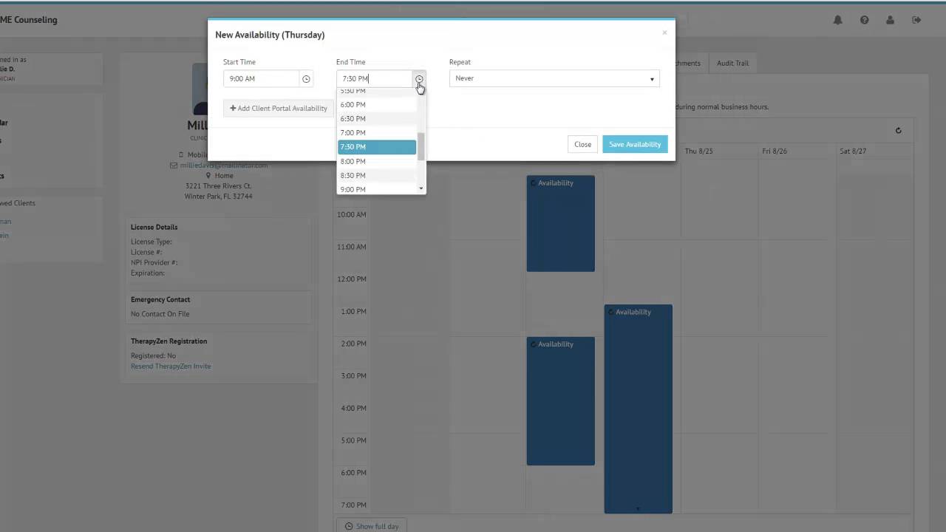The height and width of the screenshot is (532, 946).
Task: Select 7:00 PM in the time list
Action: click(377, 133)
